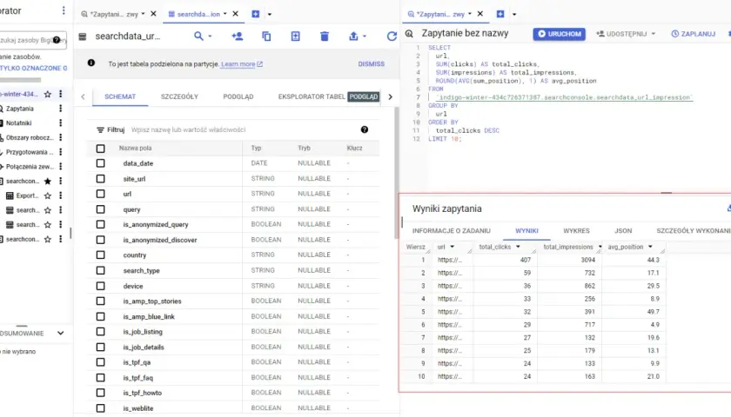Image resolution: width=731 pixels, height=417 pixels.
Task: Delete table with trash icon
Action: pos(325,36)
